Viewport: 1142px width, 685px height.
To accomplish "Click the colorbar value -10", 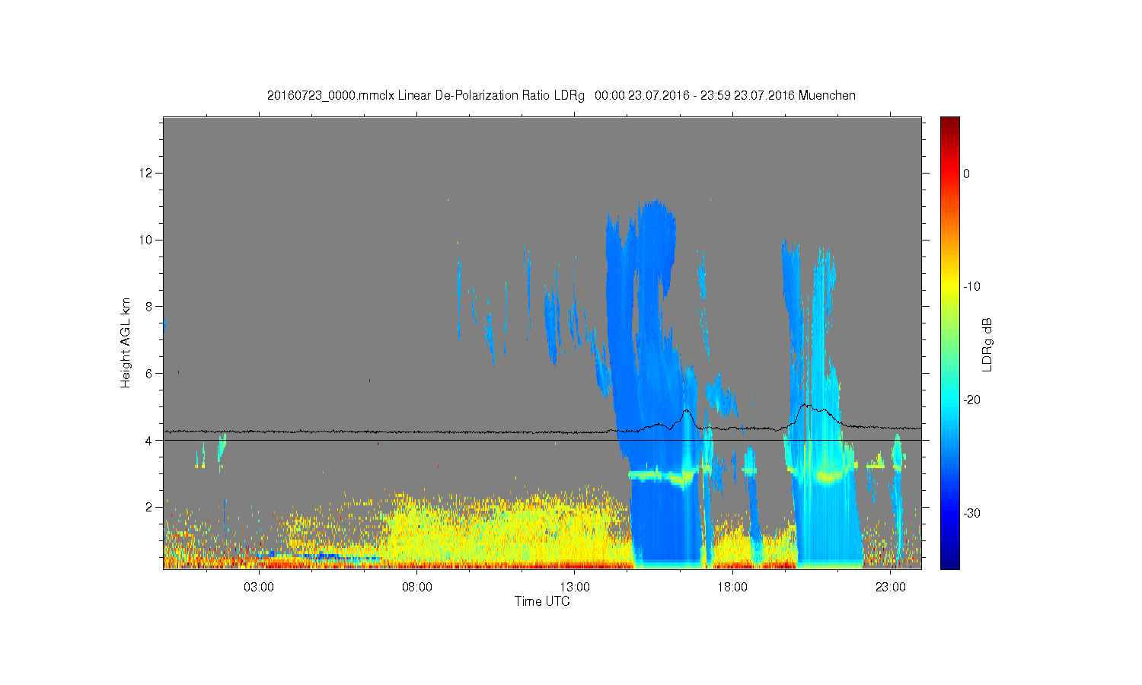I will point(971,287).
